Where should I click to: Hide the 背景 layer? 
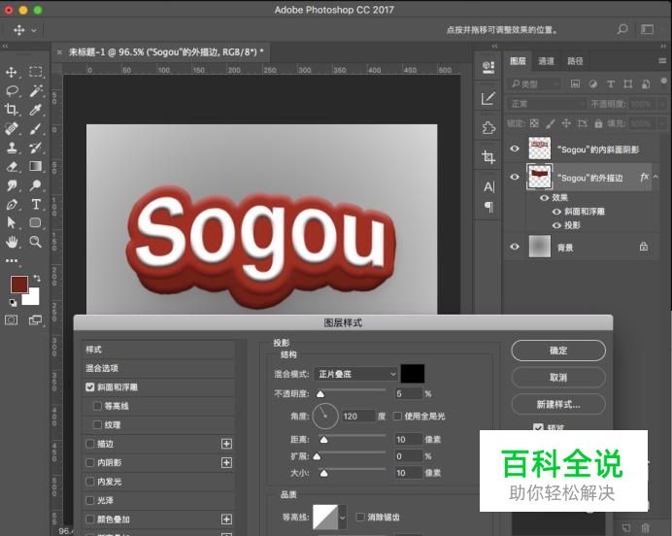[515, 247]
